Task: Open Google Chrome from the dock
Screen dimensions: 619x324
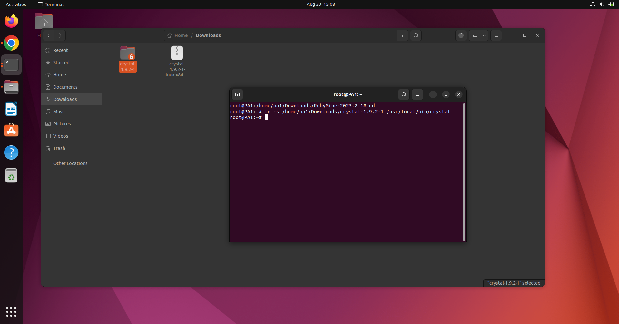Action: 11,43
